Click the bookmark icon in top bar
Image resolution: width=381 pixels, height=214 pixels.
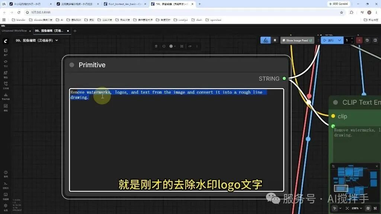click(x=275, y=40)
